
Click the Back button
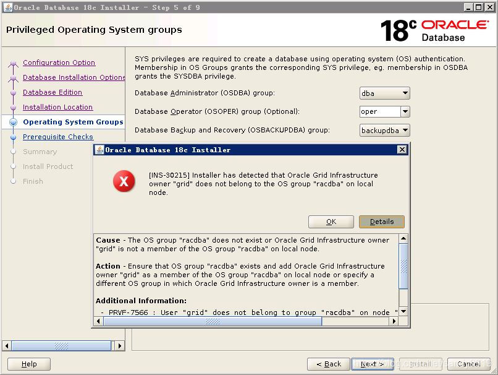tap(329, 364)
